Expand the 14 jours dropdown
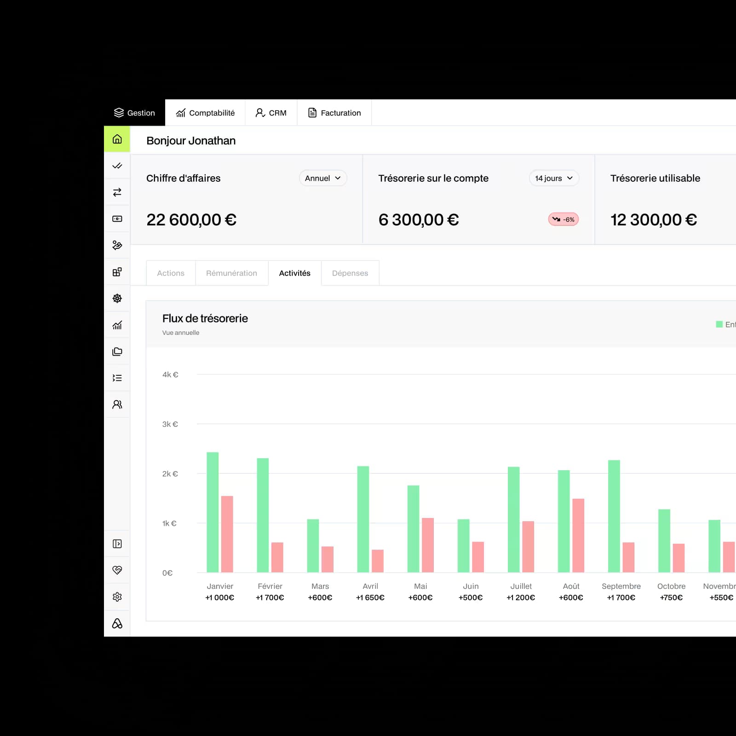 click(554, 178)
